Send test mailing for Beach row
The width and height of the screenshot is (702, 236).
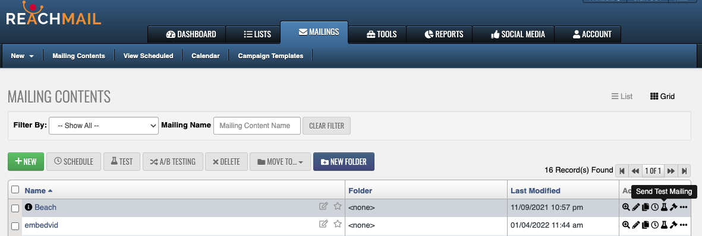664,207
